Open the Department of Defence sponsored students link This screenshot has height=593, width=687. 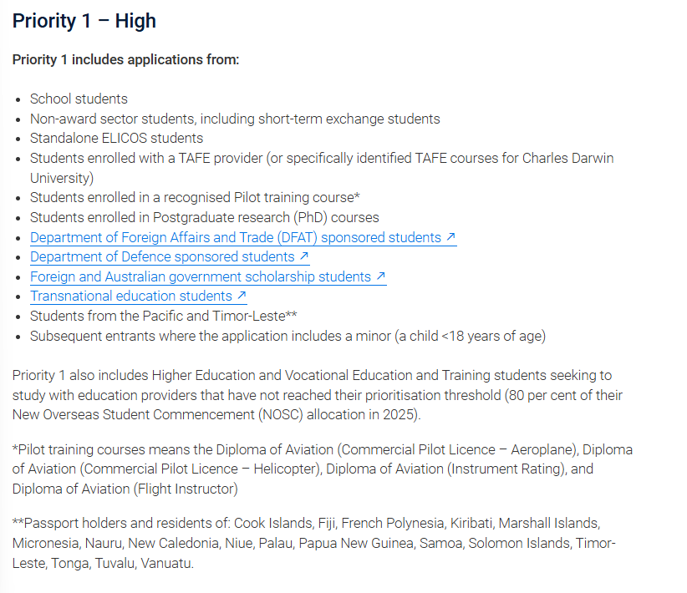[162, 257]
